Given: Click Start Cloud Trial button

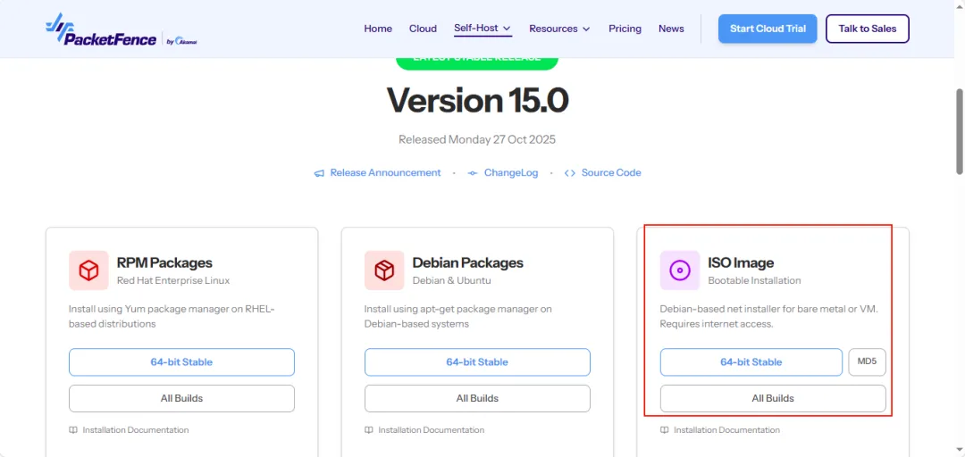Looking at the screenshot, I should click(x=768, y=29).
